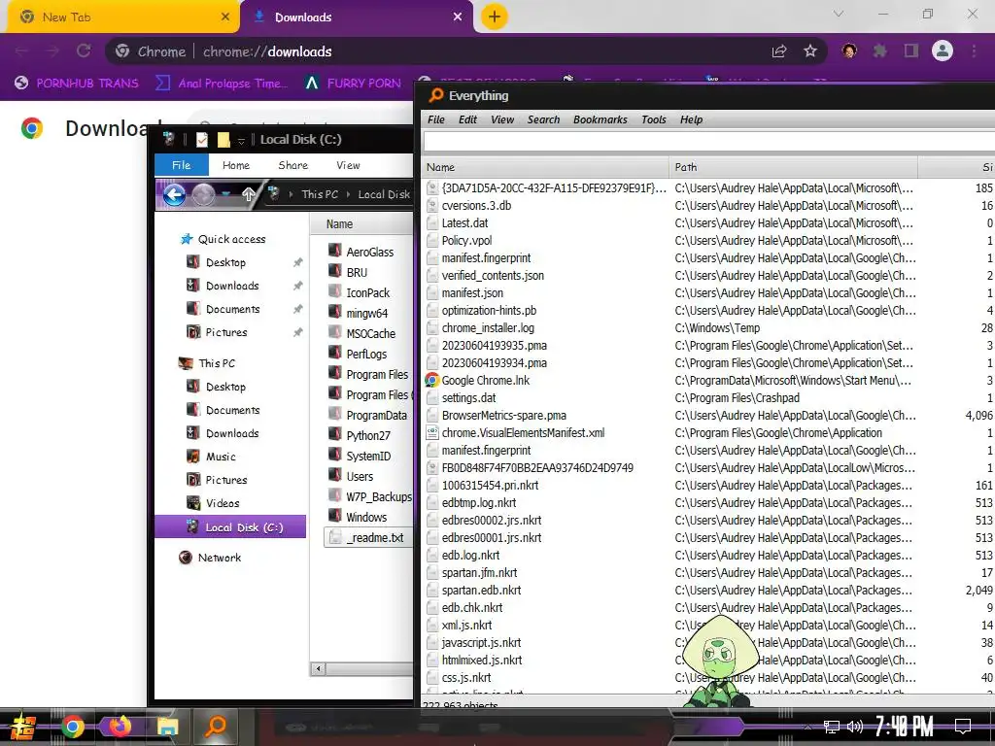Click Explorer forward navigation button
Screen dimensions: 995x746
point(203,194)
